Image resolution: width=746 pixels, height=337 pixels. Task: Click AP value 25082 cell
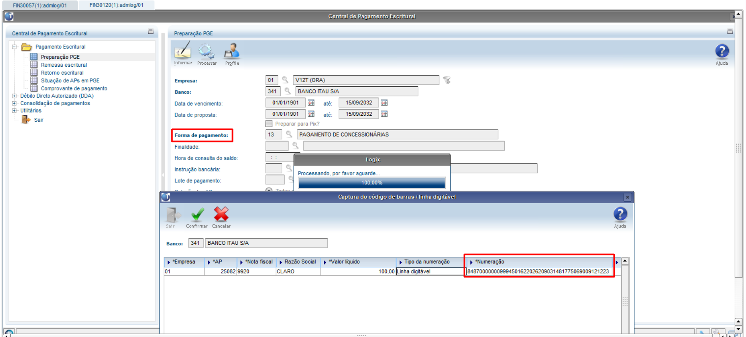(220, 271)
